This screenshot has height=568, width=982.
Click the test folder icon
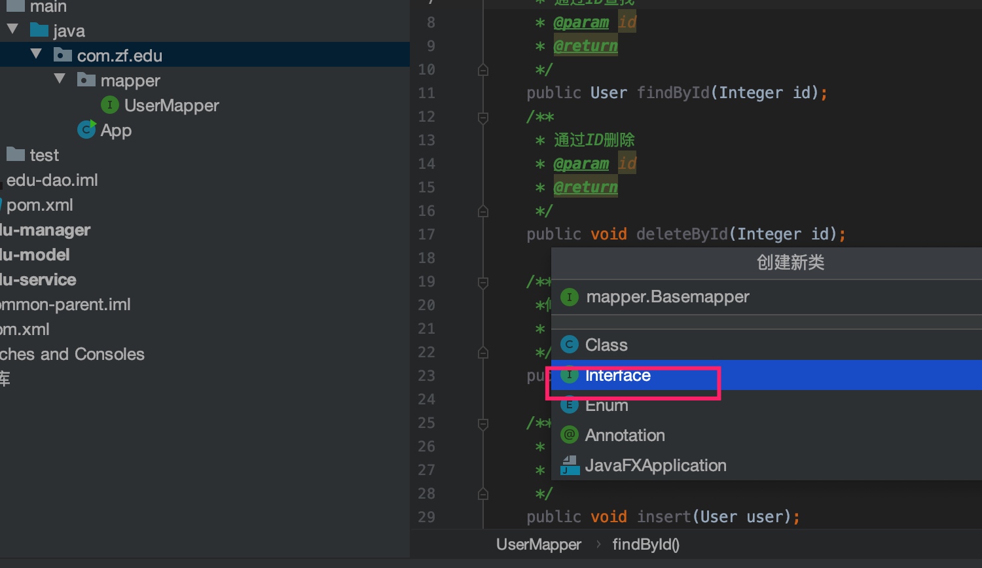(x=16, y=154)
